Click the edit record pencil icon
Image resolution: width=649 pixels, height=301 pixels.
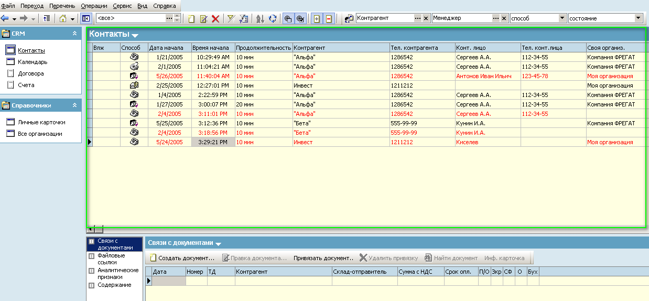[x=203, y=19]
